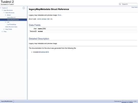
Task: Expand the Files tree node
Action: coord(2,32)
